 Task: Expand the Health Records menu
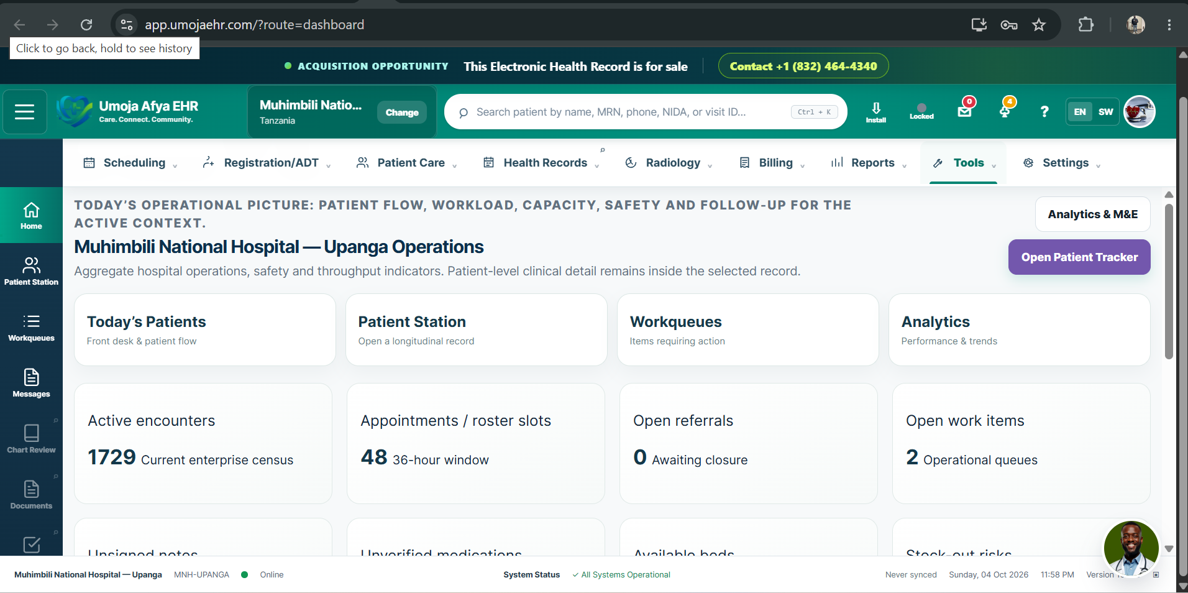pyautogui.click(x=541, y=163)
